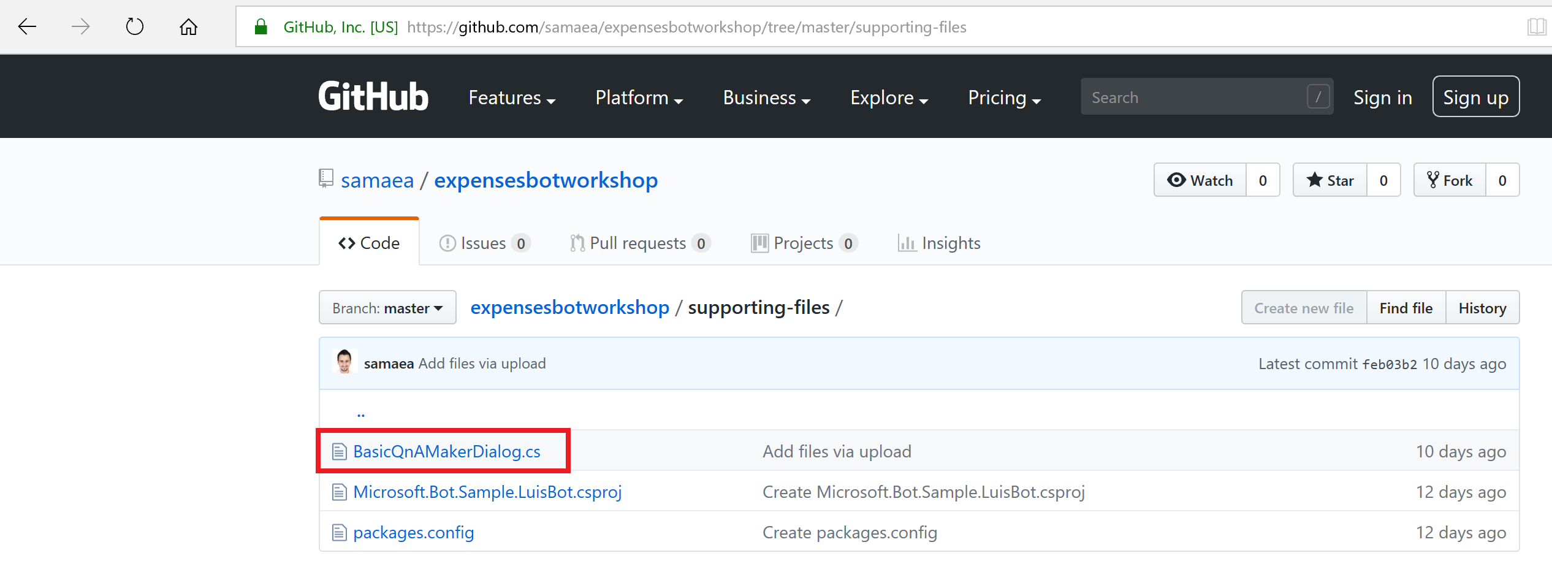The width and height of the screenshot is (1552, 588).
Task: Click file icon next to Microsoft.Bot.Sample.LuisBot.csproj
Action: [339, 492]
